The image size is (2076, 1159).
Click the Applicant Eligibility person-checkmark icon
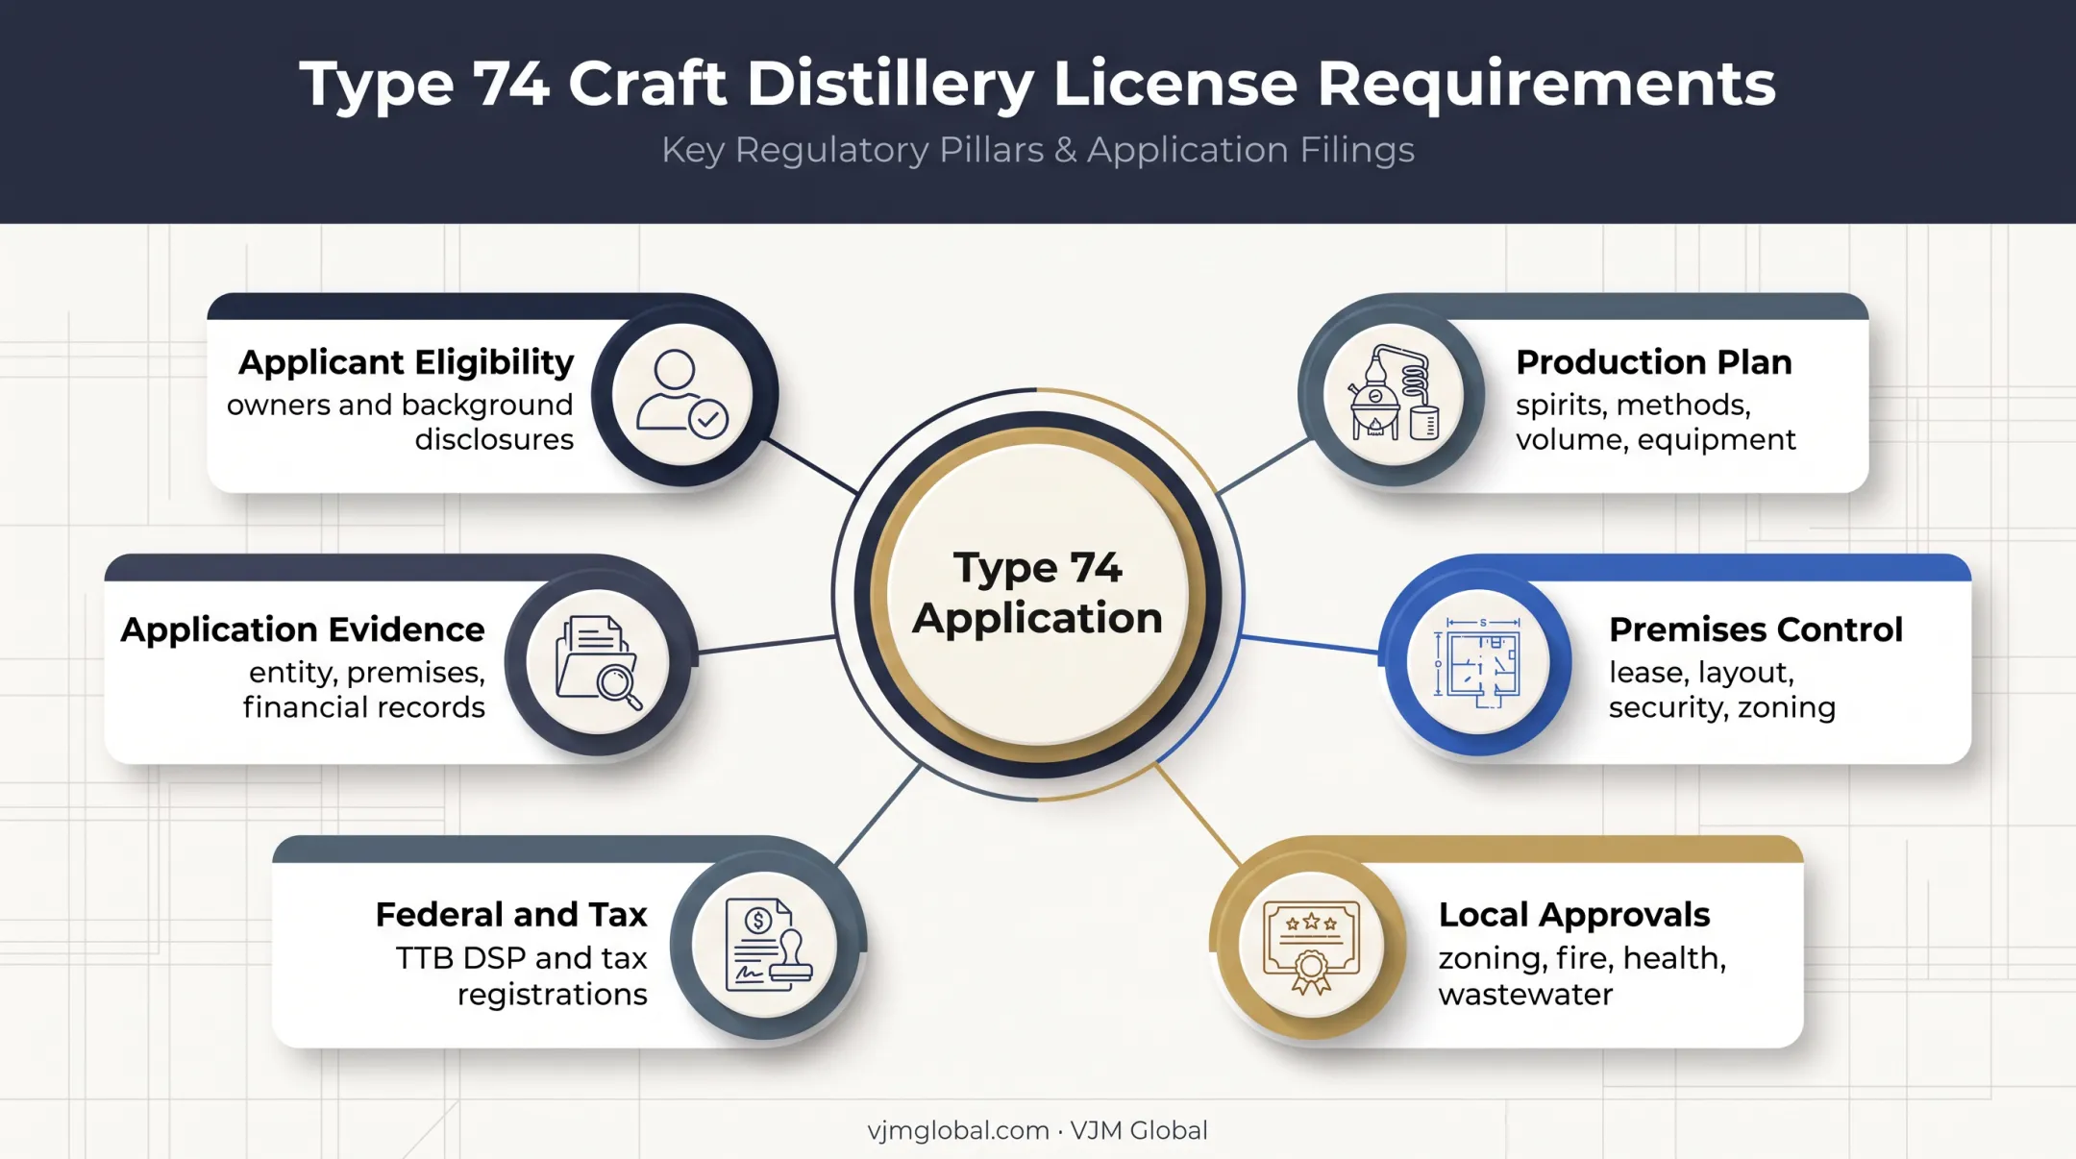pyautogui.click(x=682, y=394)
